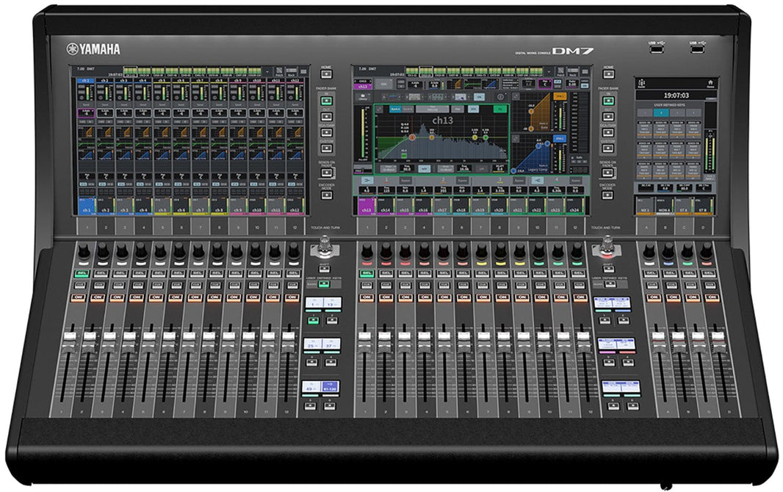The image size is (783, 492).
Task: Tap the Rack icon atop the utility screen
Action: [640, 82]
